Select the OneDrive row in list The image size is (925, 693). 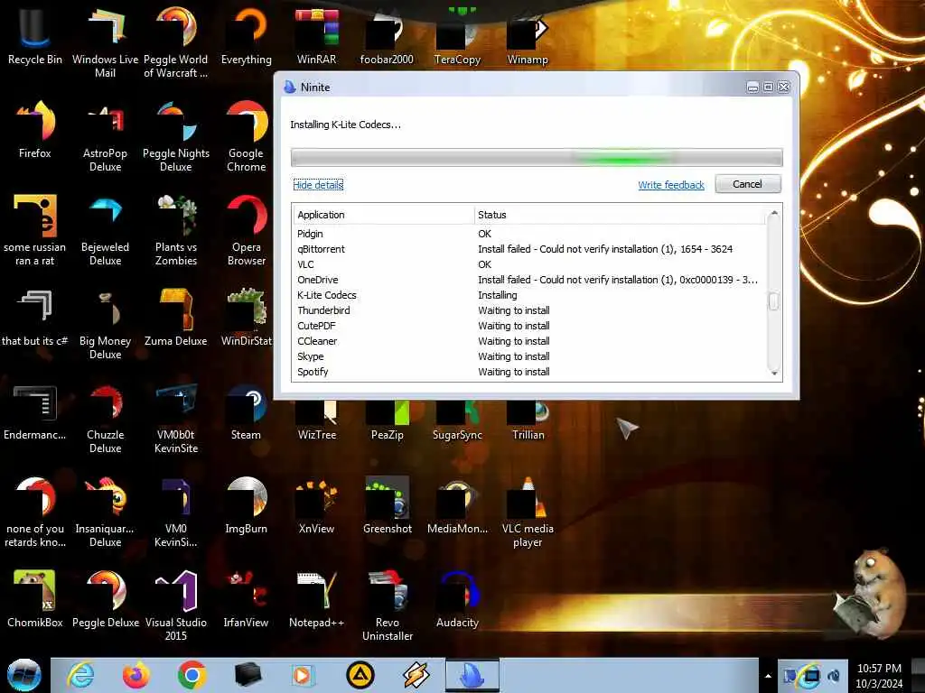click(x=529, y=280)
